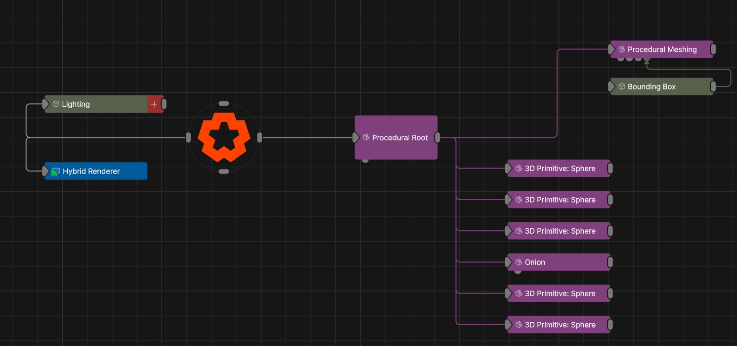The image size is (737, 346).
Task: Expand the Onion node's bottom connector
Action: pyautogui.click(x=518, y=271)
